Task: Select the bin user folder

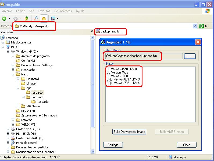Action: click(31, 83)
